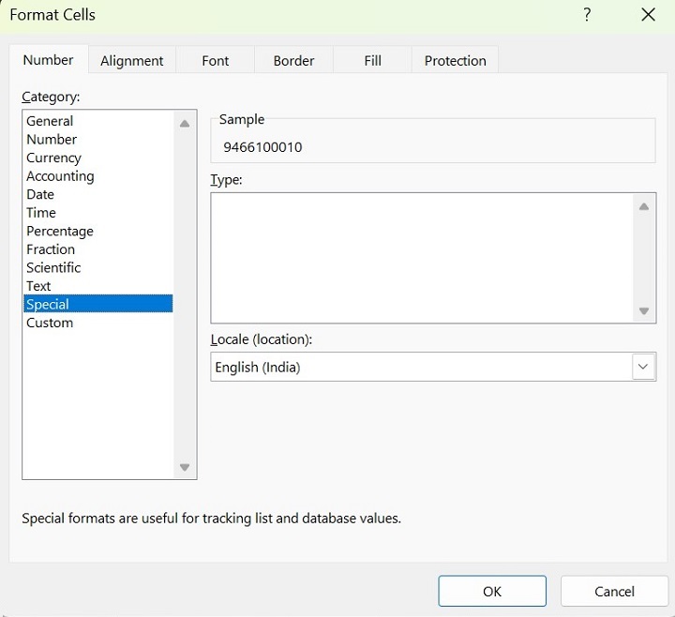Open the Font tab

pyautogui.click(x=215, y=60)
